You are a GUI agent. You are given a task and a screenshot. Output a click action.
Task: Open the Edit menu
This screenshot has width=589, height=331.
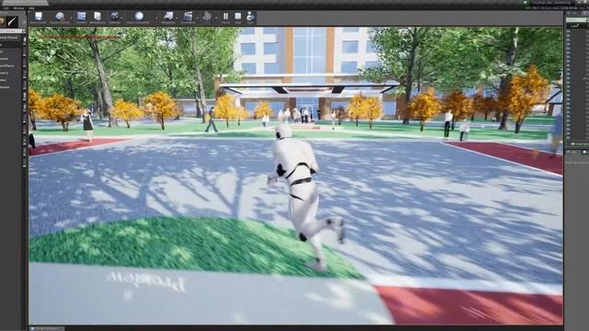(x=6, y=8)
